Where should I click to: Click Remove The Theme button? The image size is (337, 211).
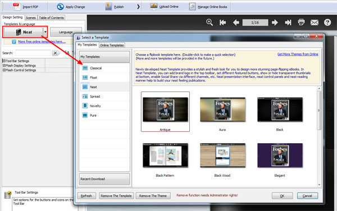tap(153, 196)
